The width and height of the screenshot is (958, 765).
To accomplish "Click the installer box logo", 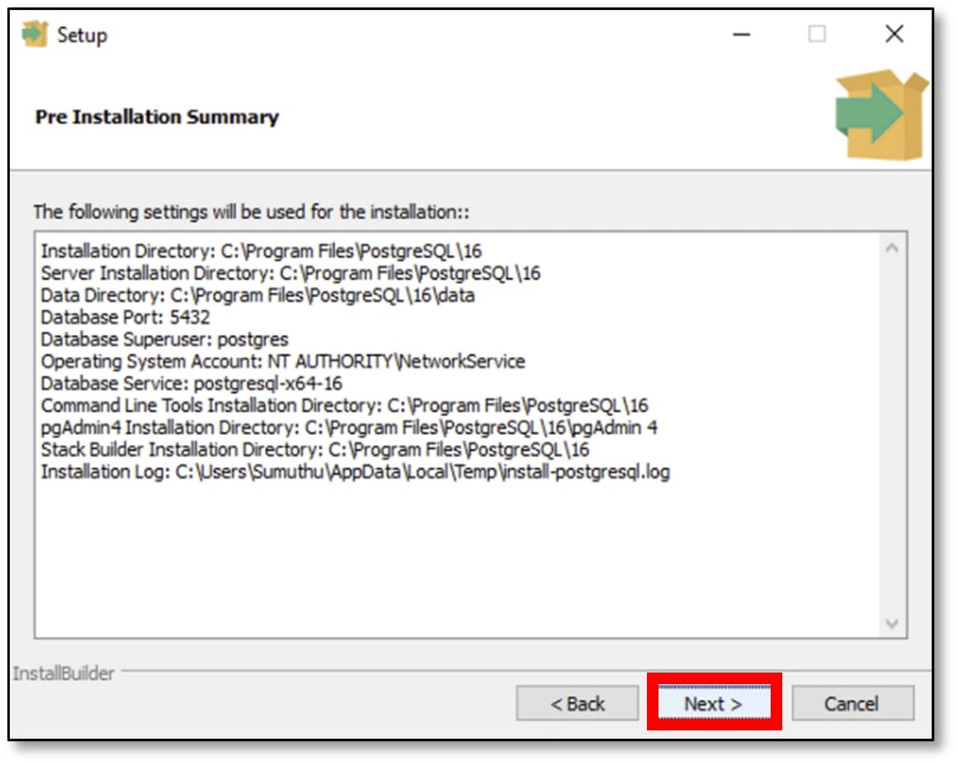I will [x=881, y=115].
